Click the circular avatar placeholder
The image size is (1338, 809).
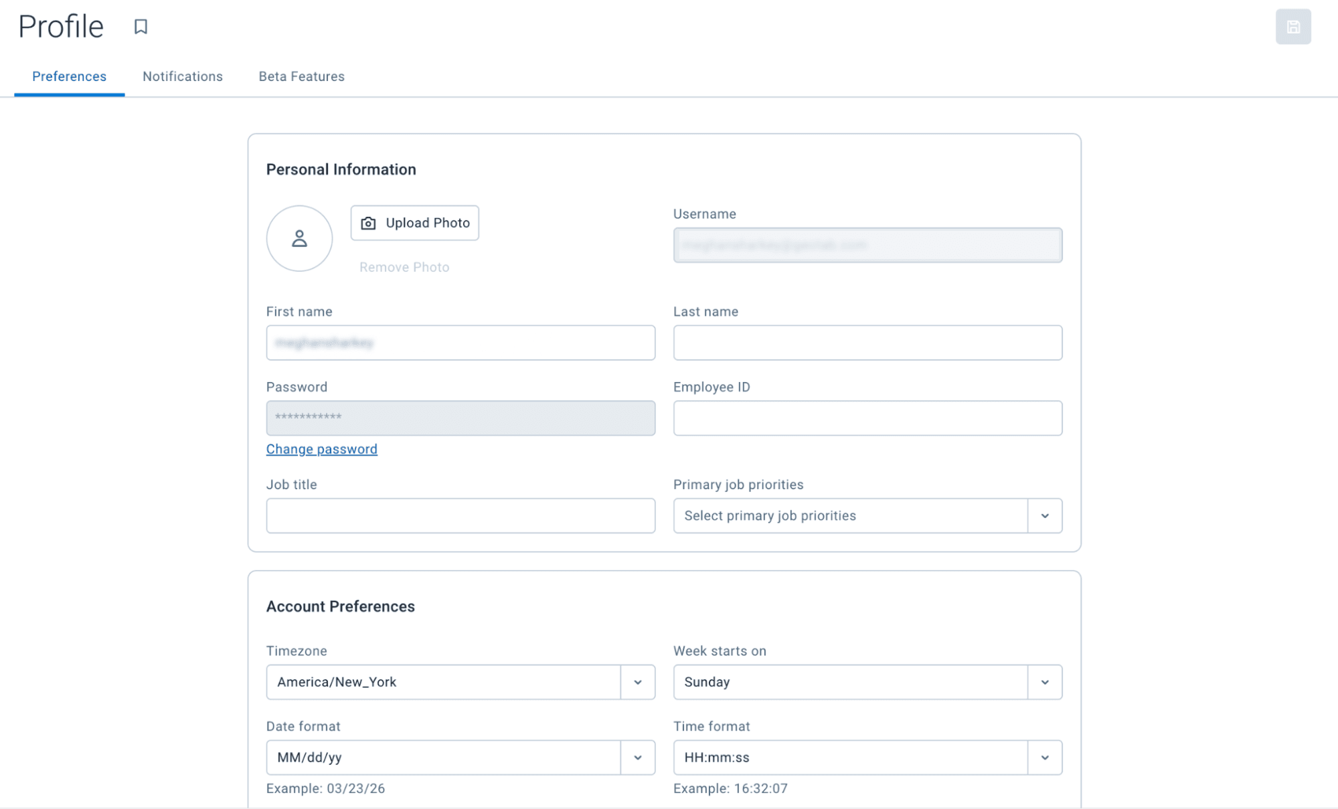pyautogui.click(x=299, y=238)
